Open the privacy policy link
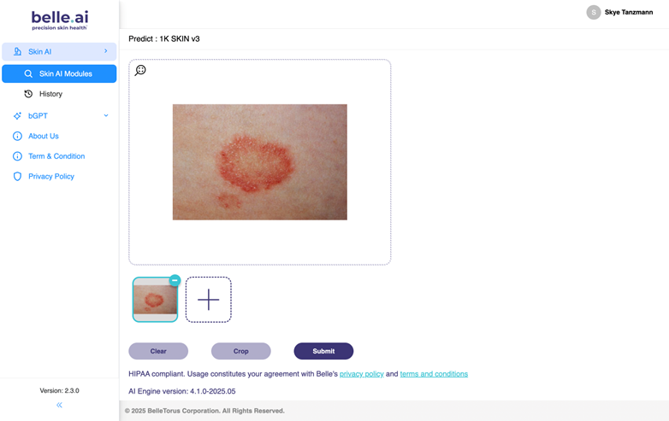Image resolution: width=669 pixels, height=421 pixels. (361, 374)
